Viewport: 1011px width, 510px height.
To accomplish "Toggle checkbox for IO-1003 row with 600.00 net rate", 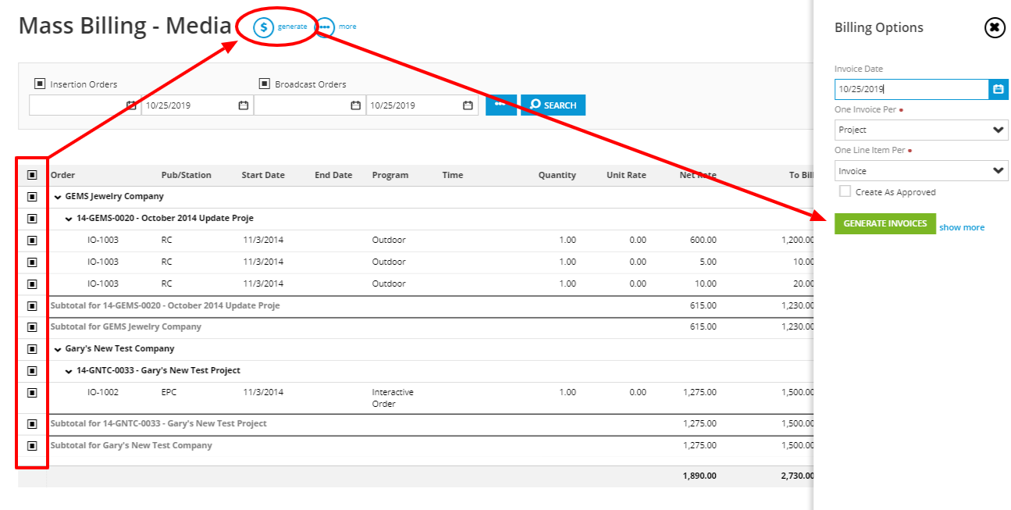I will pos(32,241).
